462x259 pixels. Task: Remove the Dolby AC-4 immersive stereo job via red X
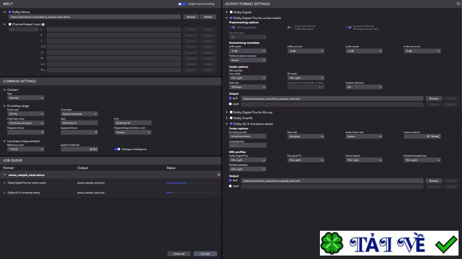click(x=214, y=193)
